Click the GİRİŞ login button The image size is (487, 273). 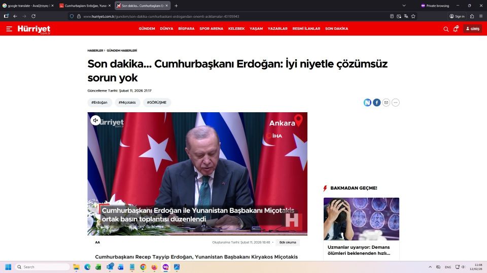[x=472, y=29]
